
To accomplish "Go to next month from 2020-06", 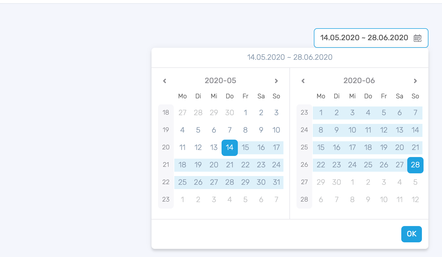I will point(415,81).
